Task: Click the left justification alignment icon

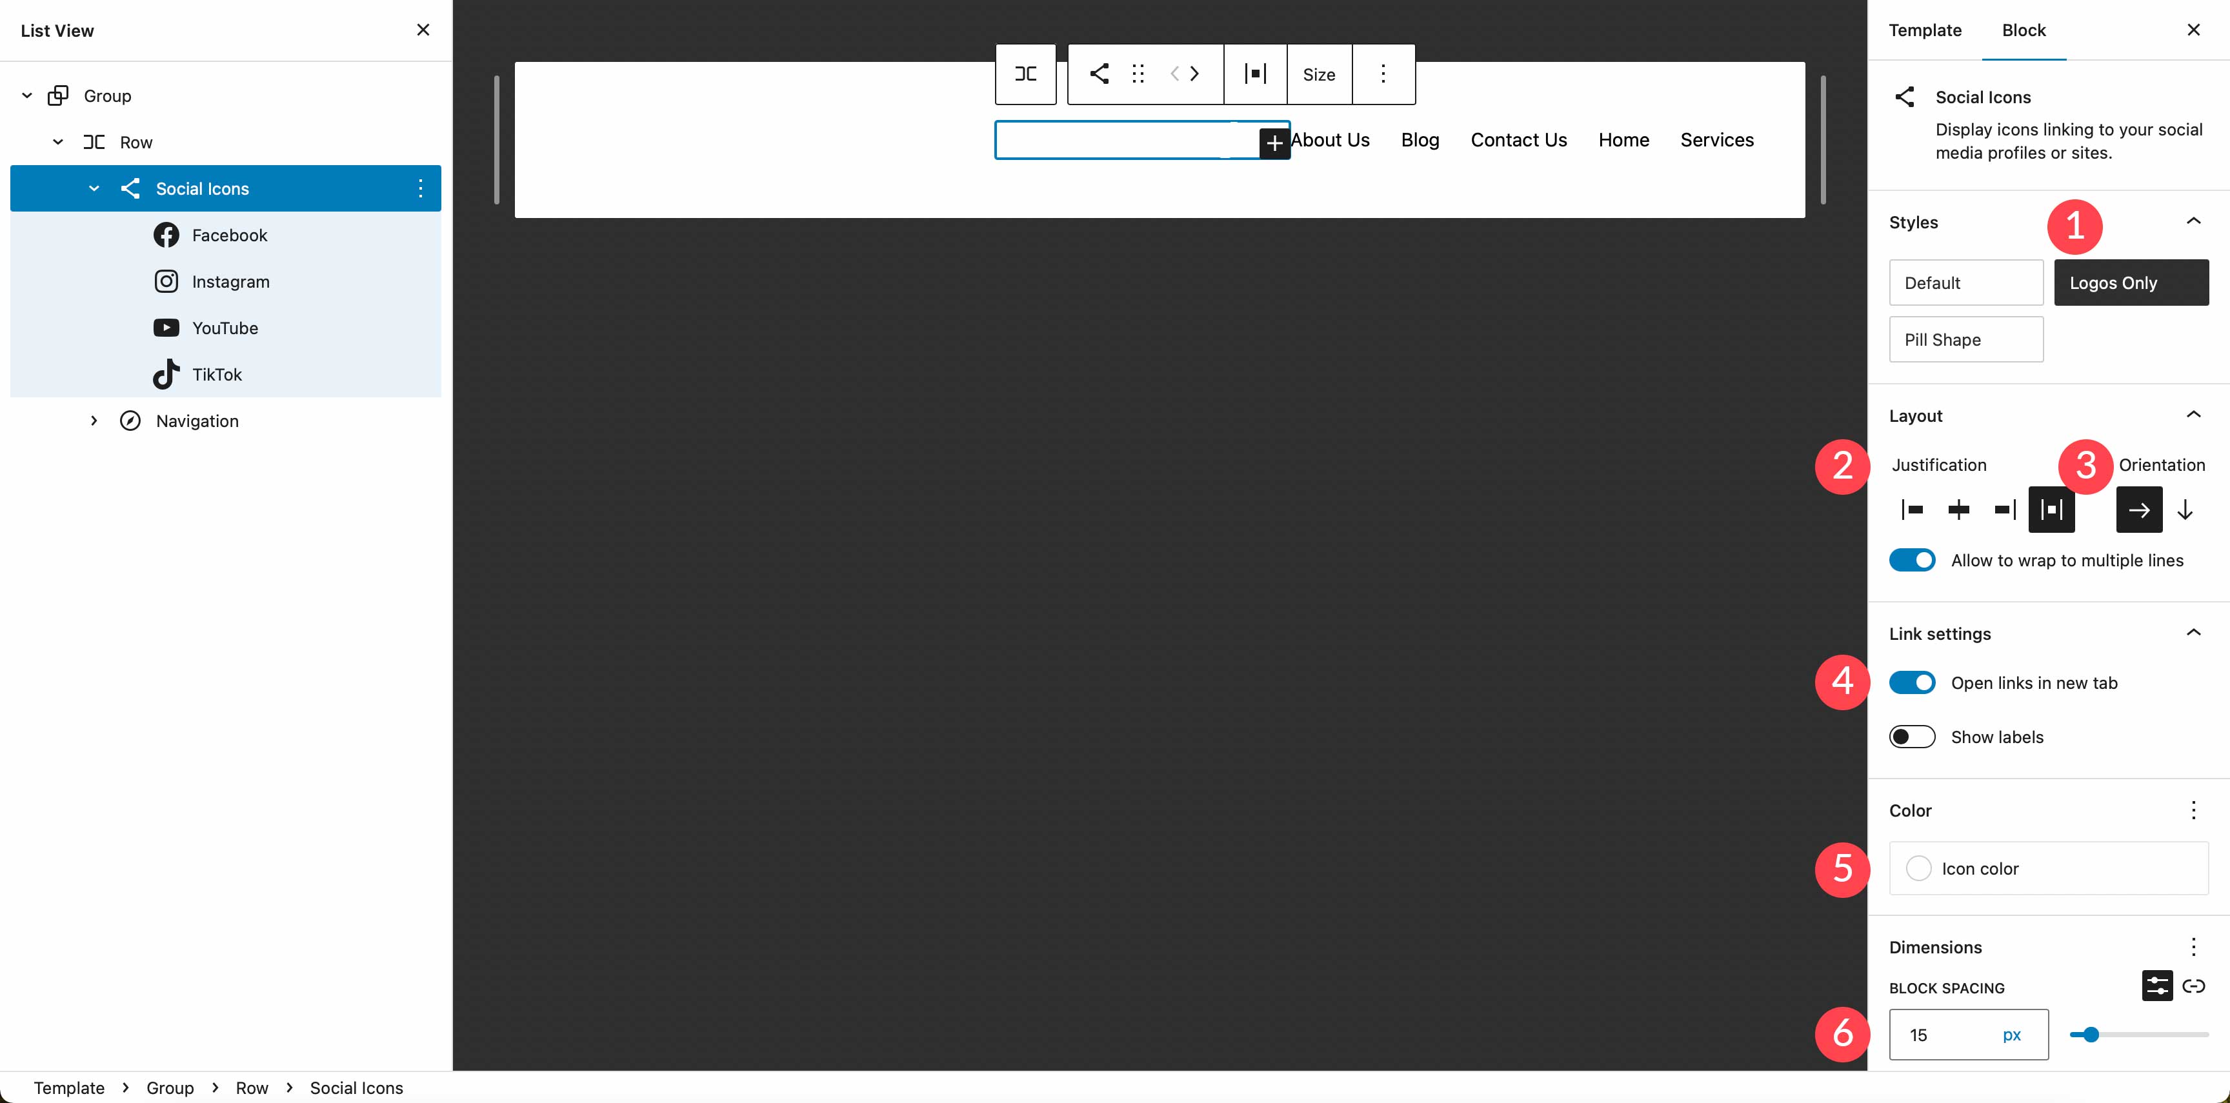Action: 1911,509
